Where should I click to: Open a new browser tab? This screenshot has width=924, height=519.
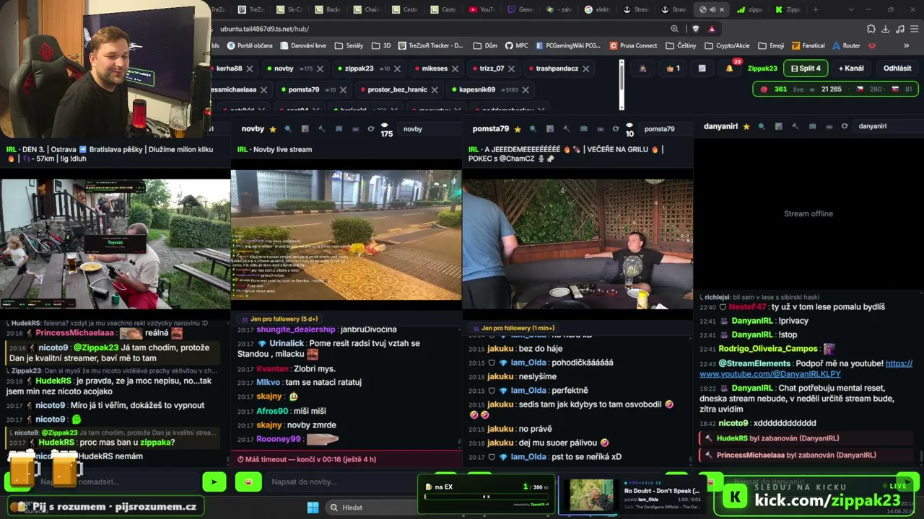816,9
